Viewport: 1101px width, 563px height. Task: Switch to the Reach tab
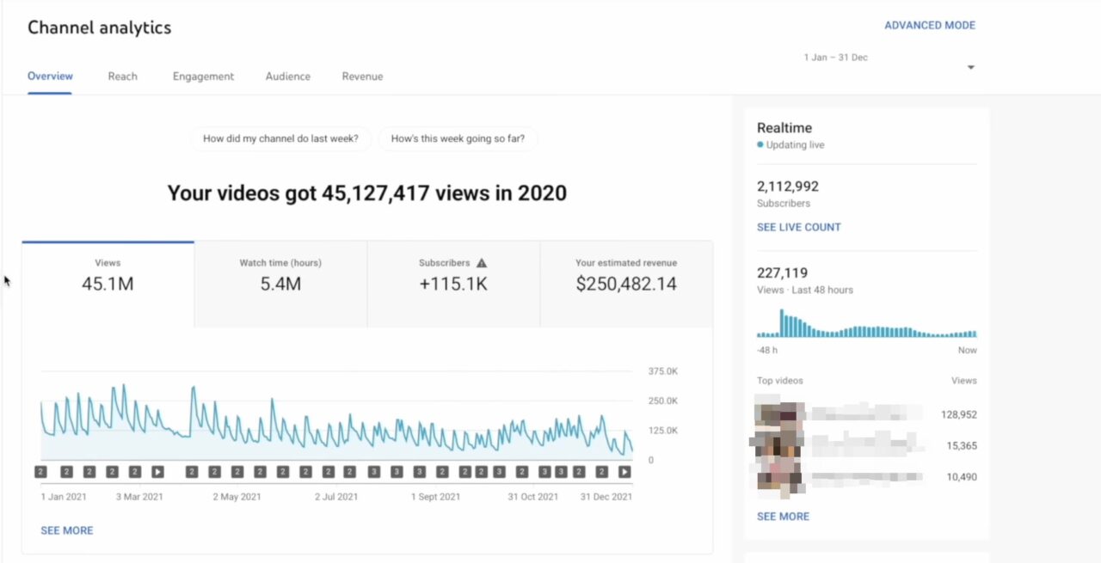[x=122, y=76]
